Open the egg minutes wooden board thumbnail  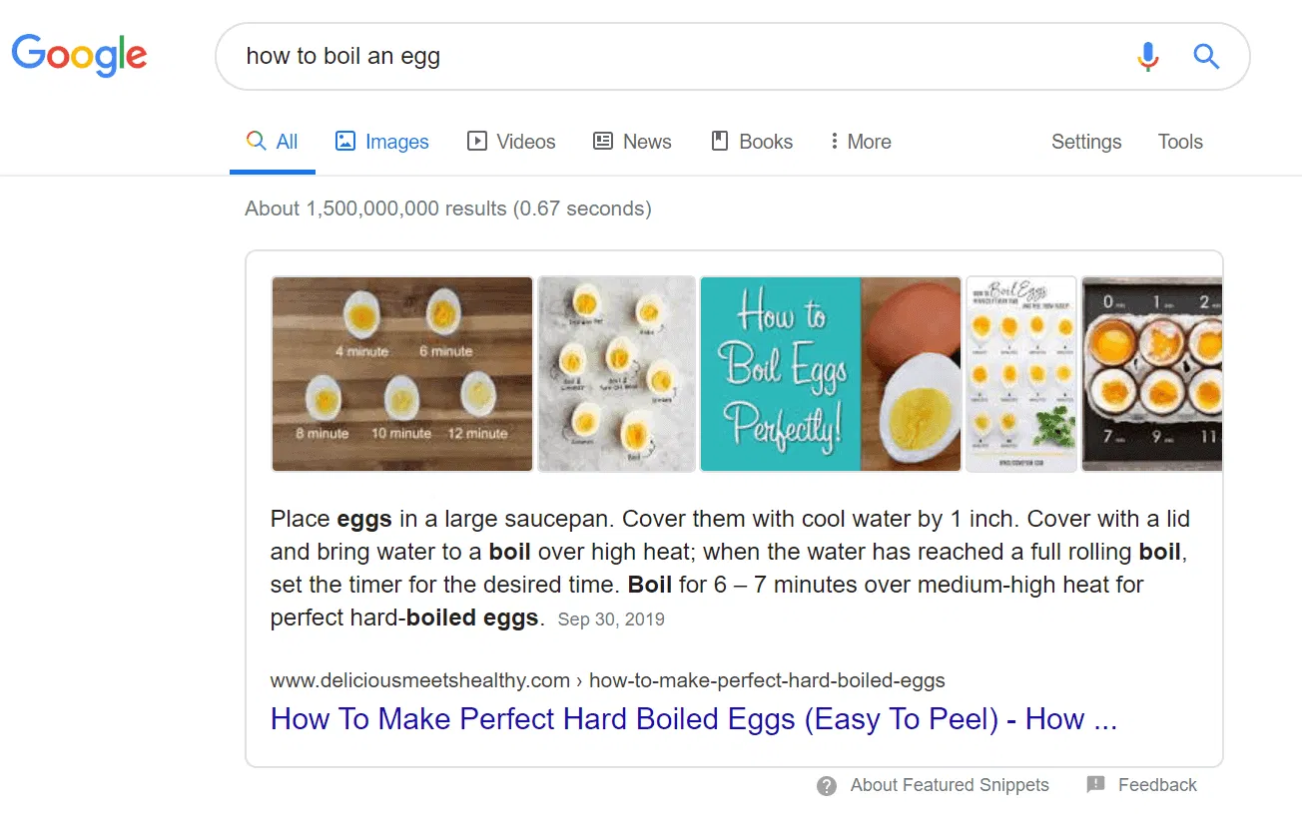click(402, 374)
